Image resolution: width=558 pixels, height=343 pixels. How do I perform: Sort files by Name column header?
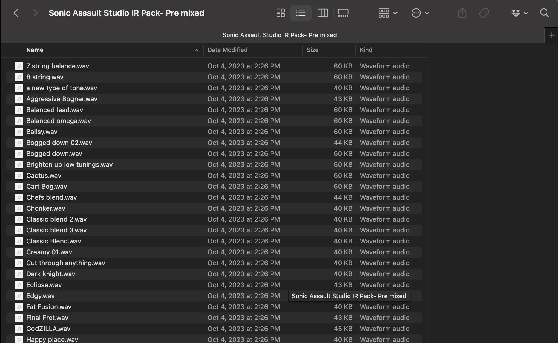35,50
